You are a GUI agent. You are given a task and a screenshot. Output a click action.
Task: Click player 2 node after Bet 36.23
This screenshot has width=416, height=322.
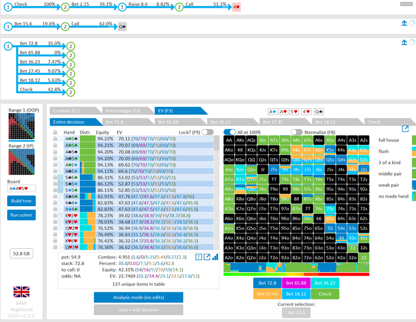point(70,65)
